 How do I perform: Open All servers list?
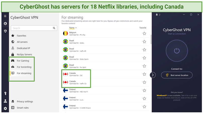point(22,42)
